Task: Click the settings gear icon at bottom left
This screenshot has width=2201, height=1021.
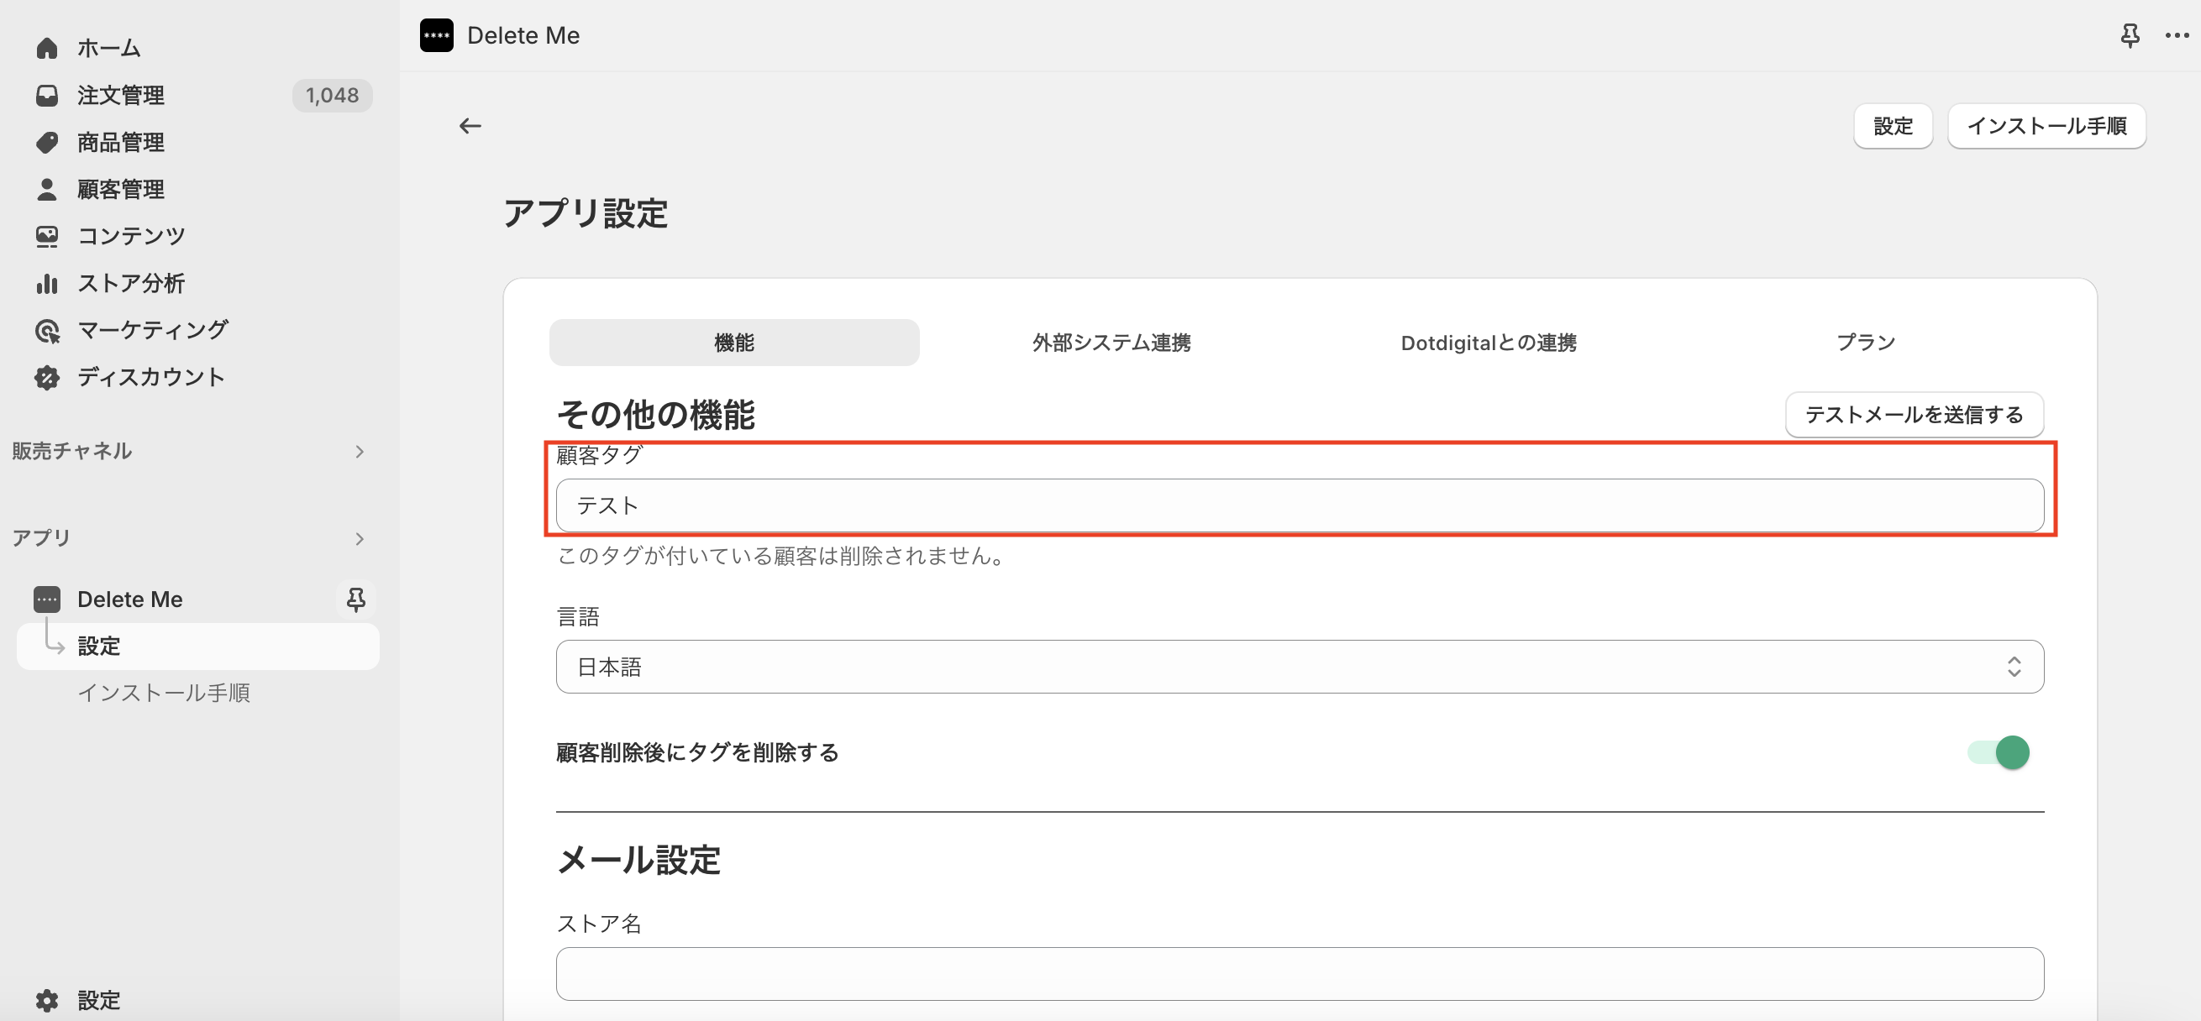Action: tap(47, 1000)
